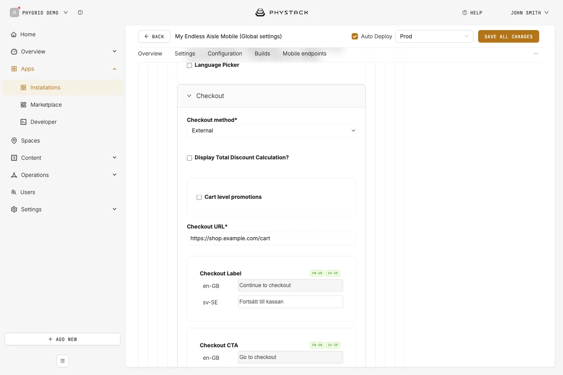The width and height of the screenshot is (563, 375).
Task: Switch to the Overview tab
Action: 150,54
